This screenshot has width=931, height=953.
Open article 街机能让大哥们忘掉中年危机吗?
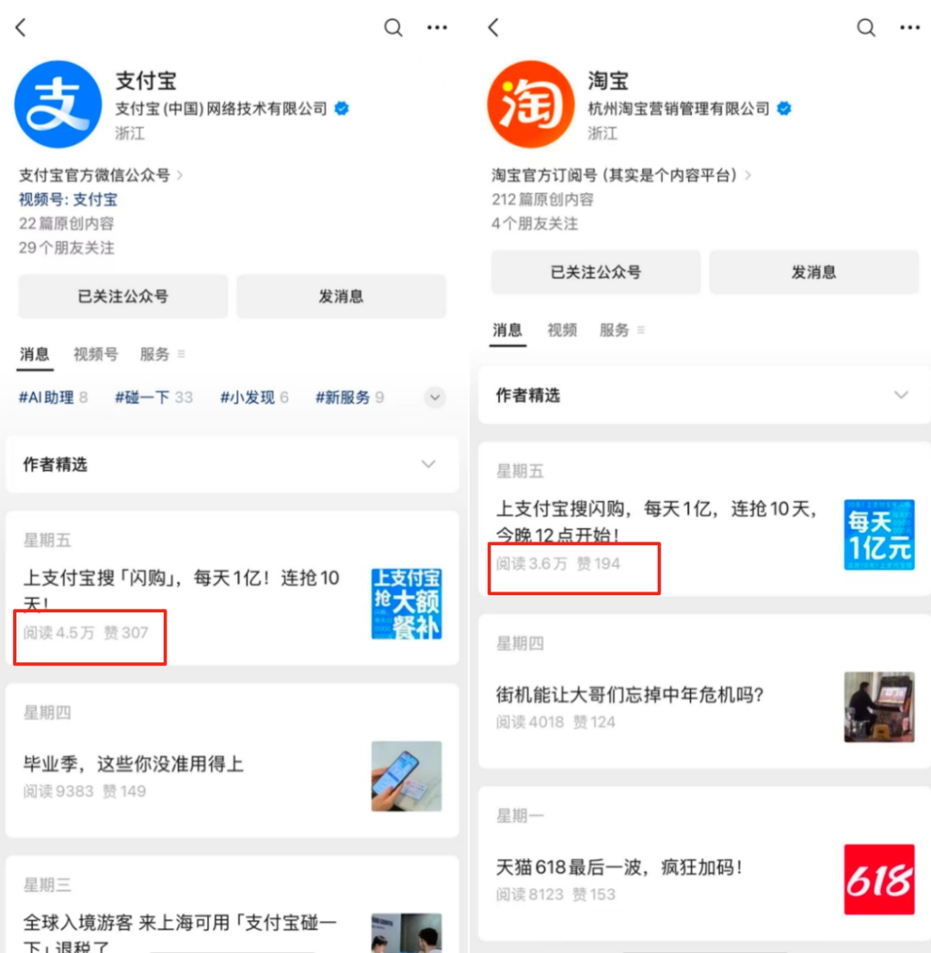click(x=630, y=694)
